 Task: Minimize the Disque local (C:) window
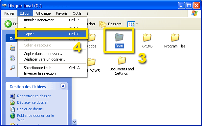[181, 6]
